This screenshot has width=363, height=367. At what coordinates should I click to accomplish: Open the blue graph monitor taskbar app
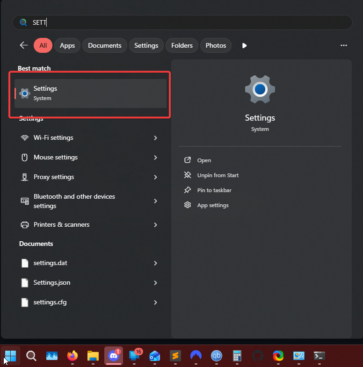(x=52, y=356)
